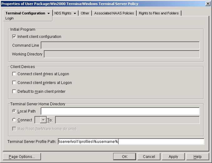The image size is (212, 163).
Task: Open Associated NAAS Policies tab
Action: click(114, 13)
